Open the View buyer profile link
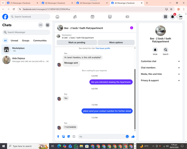 tap(103, 48)
